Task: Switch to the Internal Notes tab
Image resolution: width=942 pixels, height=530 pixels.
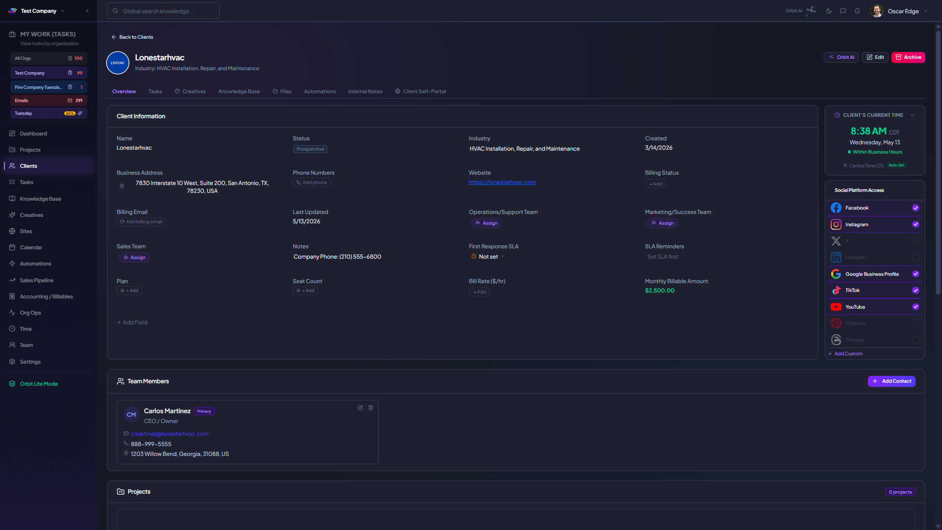Action: pyautogui.click(x=365, y=92)
